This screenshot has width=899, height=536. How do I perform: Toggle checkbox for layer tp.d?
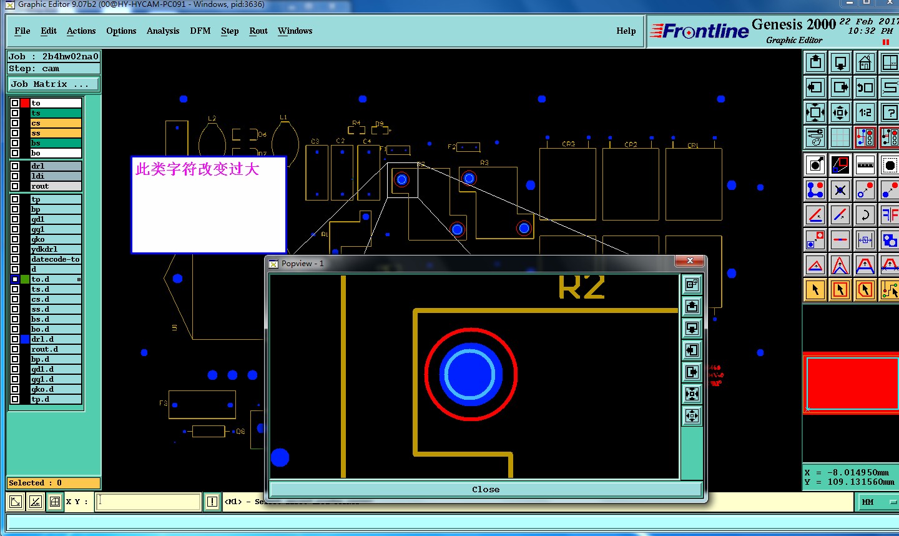[x=14, y=399]
